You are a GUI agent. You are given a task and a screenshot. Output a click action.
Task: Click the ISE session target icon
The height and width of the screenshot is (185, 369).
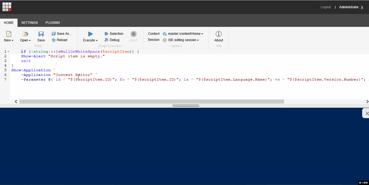pos(165,40)
